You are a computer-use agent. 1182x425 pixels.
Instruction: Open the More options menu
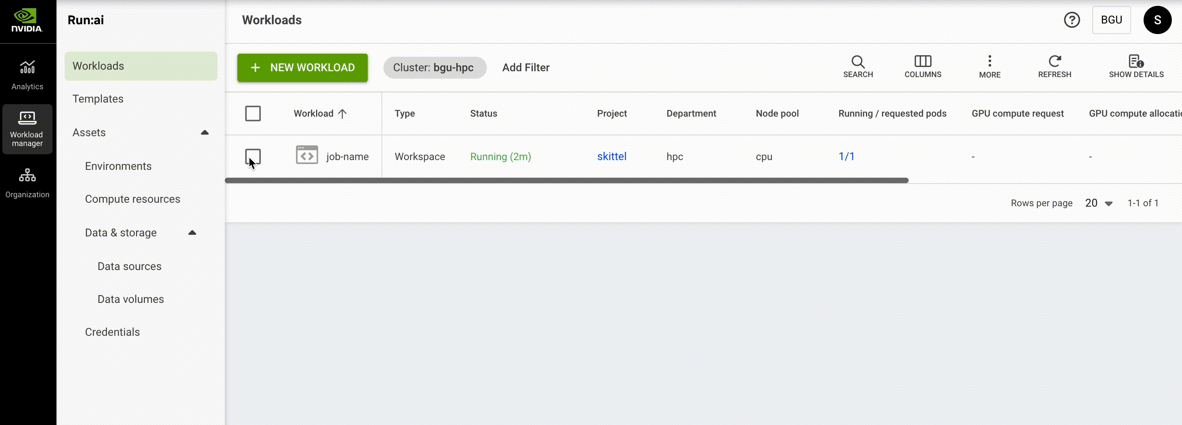(x=990, y=67)
